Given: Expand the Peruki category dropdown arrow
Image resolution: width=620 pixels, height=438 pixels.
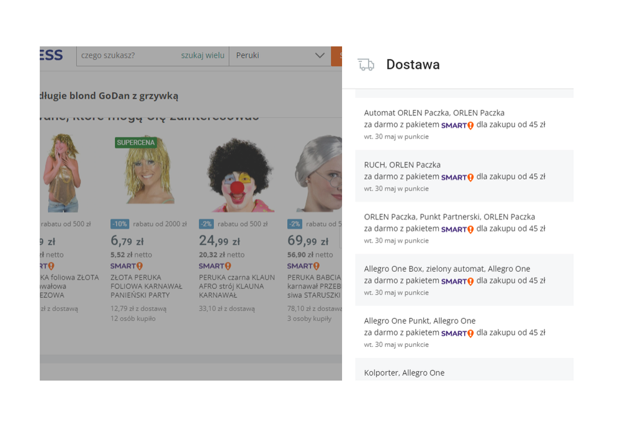Looking at the screenshot, I should (x=320, y=56).
